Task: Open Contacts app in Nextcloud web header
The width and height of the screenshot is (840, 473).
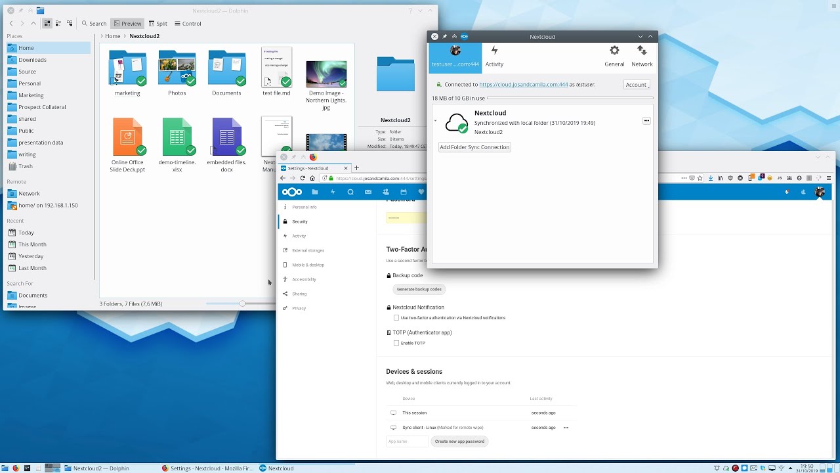Action: click(386, 192)
